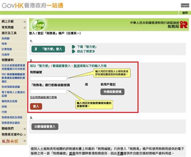Click the arrow next to 稅務易支援中心
Viewport: 191px width, 157px height.
(24, 135)
